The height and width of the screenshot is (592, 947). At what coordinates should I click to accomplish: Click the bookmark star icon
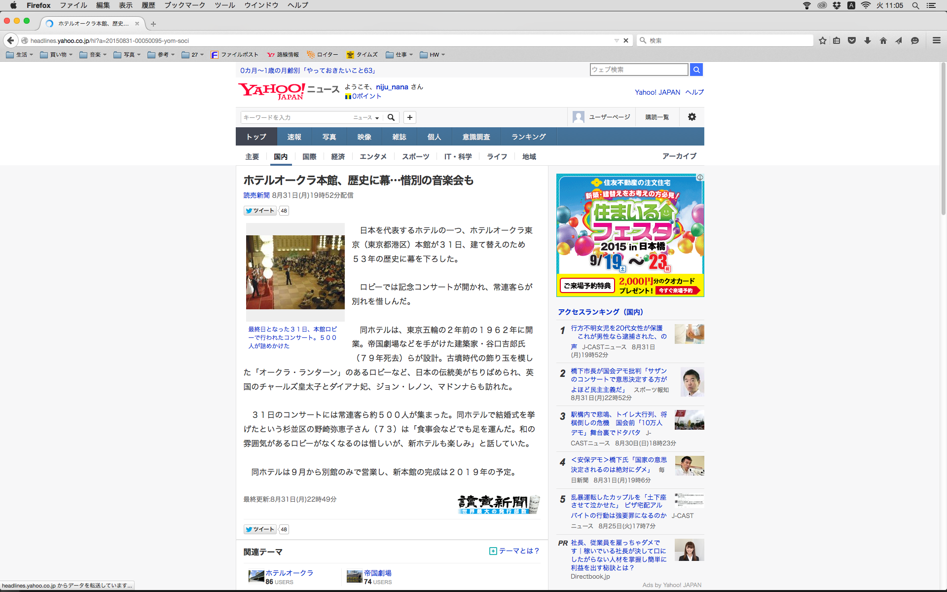(x=822, y=40)
